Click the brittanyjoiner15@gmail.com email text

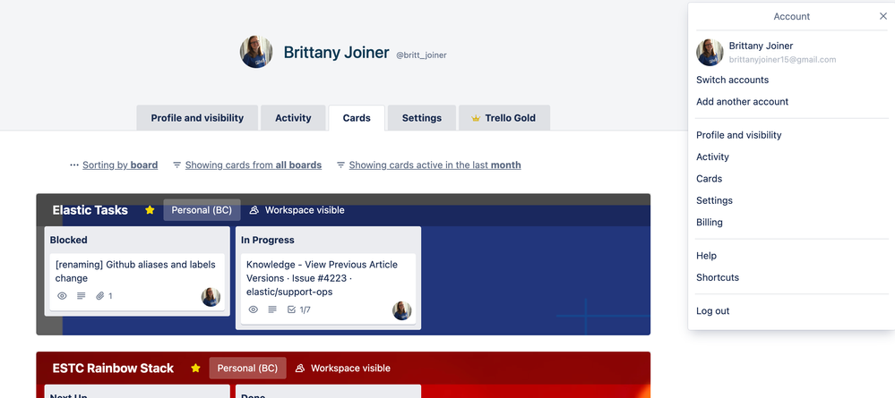click(782, 59)
